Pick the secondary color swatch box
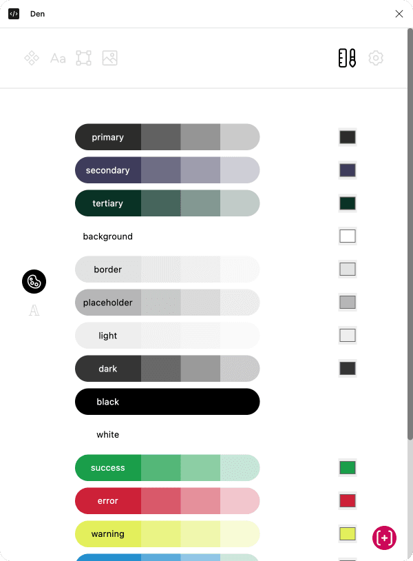Viewport: 413px width, 561px height. (x=348, y=170)
